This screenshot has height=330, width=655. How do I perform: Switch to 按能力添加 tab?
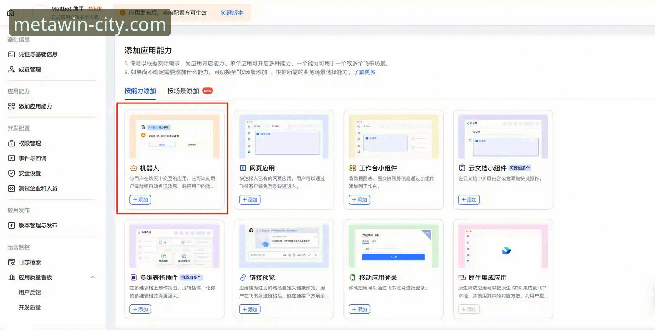click(140, 91)
